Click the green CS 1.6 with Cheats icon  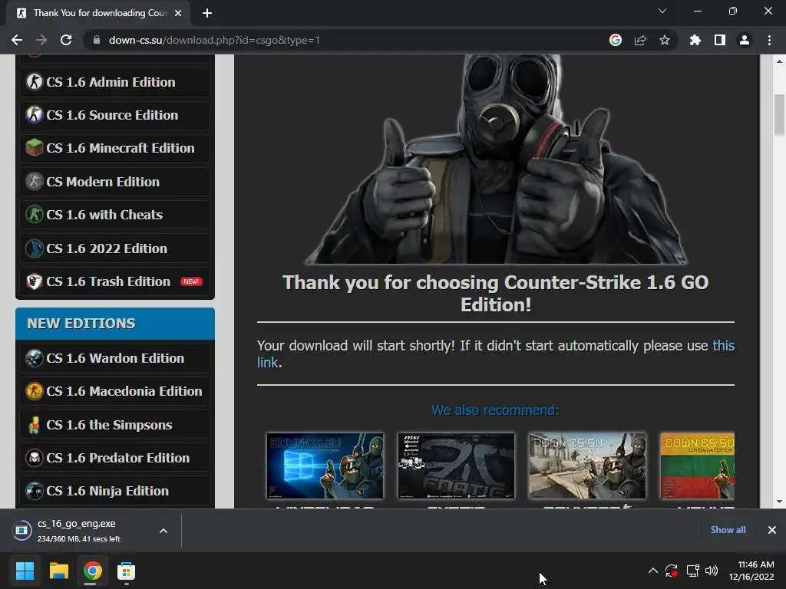pyautogui.click(x=34, y=215)
